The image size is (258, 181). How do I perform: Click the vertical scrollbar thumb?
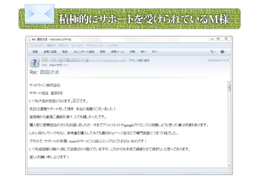[x=229, y=87]
